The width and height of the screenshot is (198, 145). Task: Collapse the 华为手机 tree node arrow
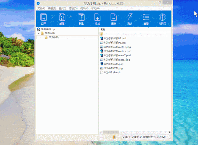[39, 33]
